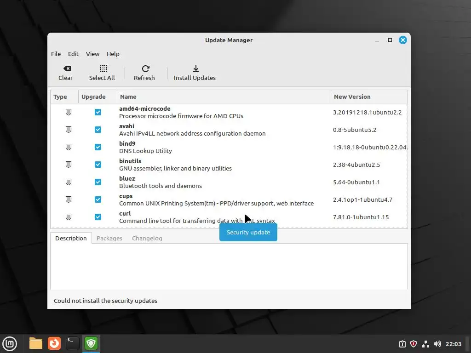This screenshot has width=471, height=353.
Task: Select the Description tab
Action: [x=71, y=239]
